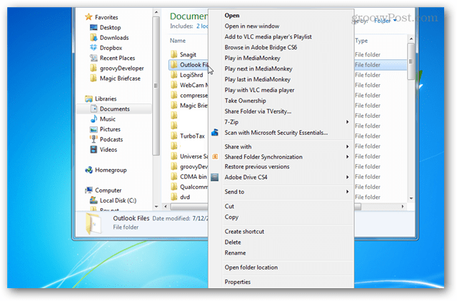Click the Videos library icon
The image size is (457, 301).
point(94,150)
